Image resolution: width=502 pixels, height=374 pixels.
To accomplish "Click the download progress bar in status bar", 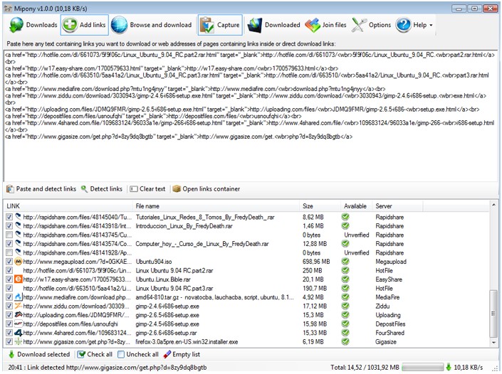I will (422, 368).
